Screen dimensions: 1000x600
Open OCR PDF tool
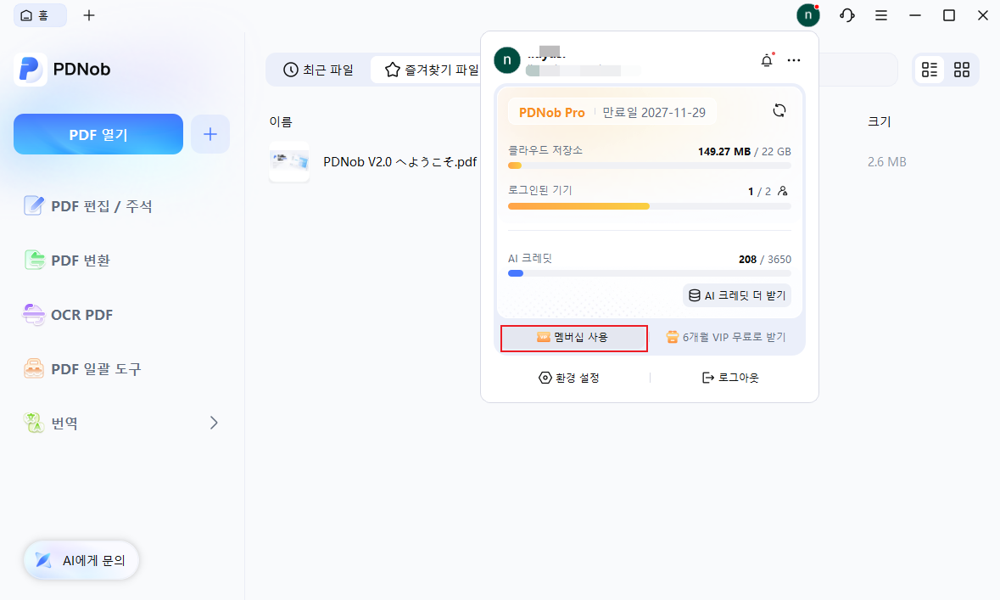pos(68,315)
